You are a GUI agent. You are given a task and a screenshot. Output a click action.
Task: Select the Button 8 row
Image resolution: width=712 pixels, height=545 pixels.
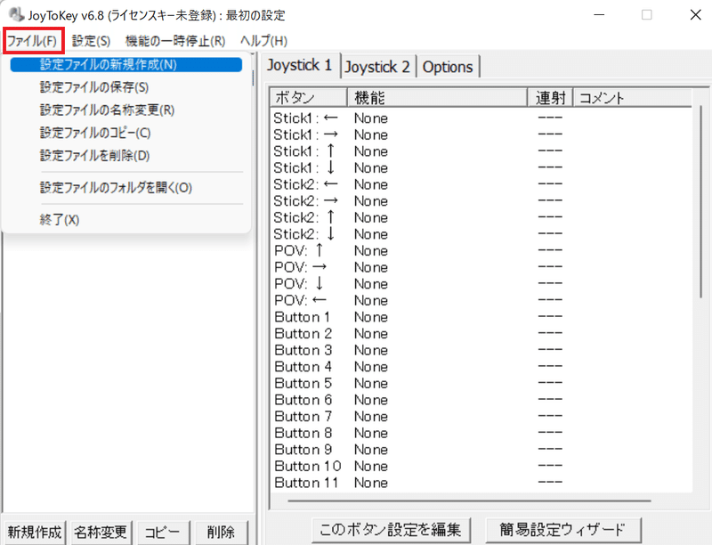(x=481, y=434)
